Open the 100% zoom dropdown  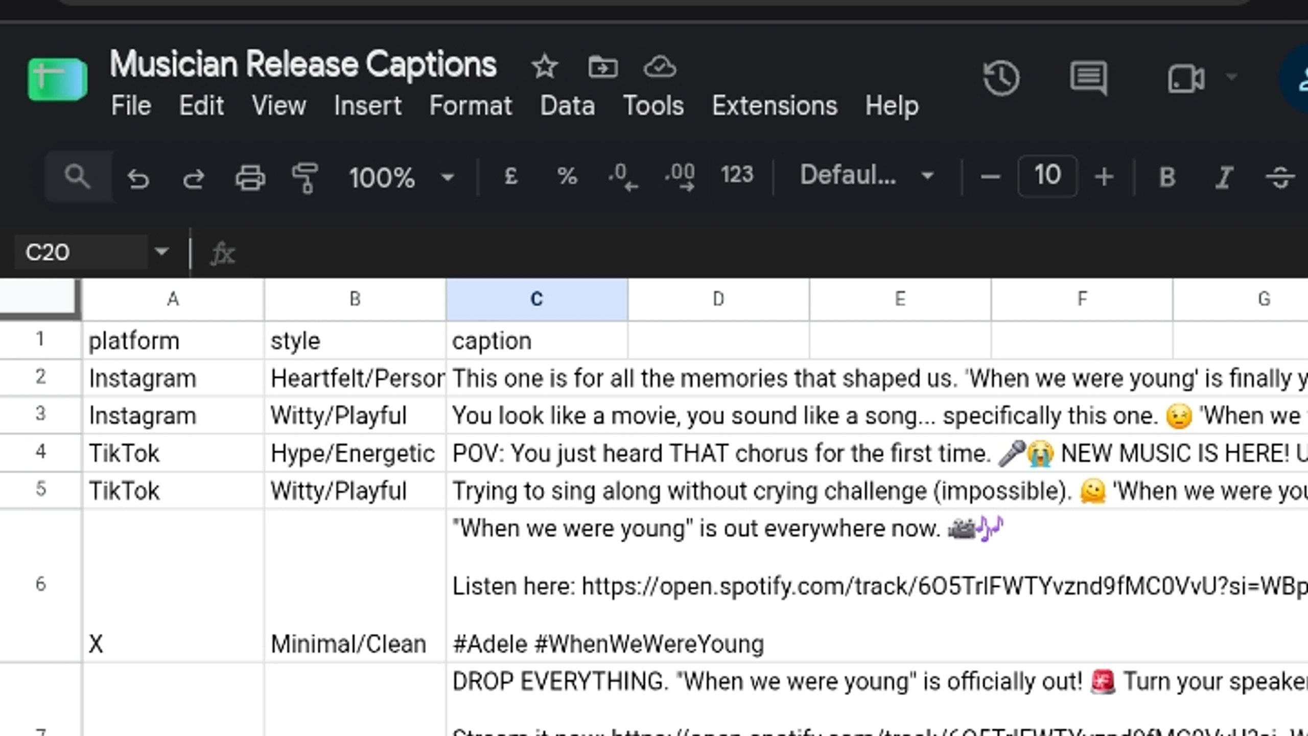[x=401, y=178]
